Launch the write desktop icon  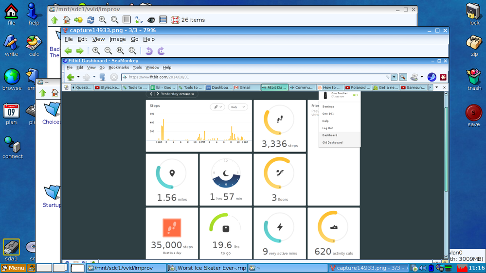point(11,46)
